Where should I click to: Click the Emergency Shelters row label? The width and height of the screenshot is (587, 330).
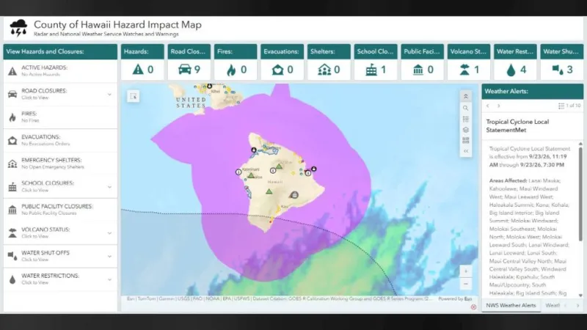(x=51, y=160)
